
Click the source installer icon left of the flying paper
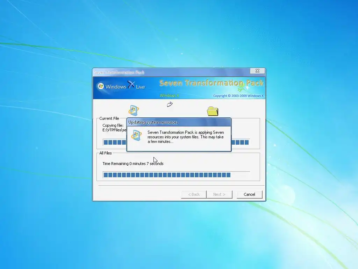coord(134,110)
